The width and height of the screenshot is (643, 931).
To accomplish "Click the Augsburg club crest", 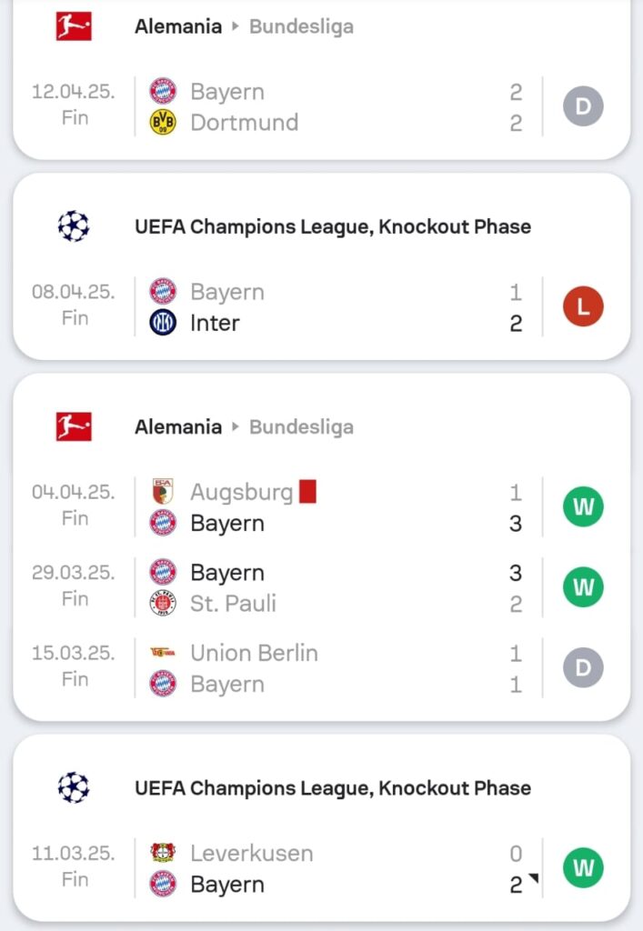I will [163, 493].
